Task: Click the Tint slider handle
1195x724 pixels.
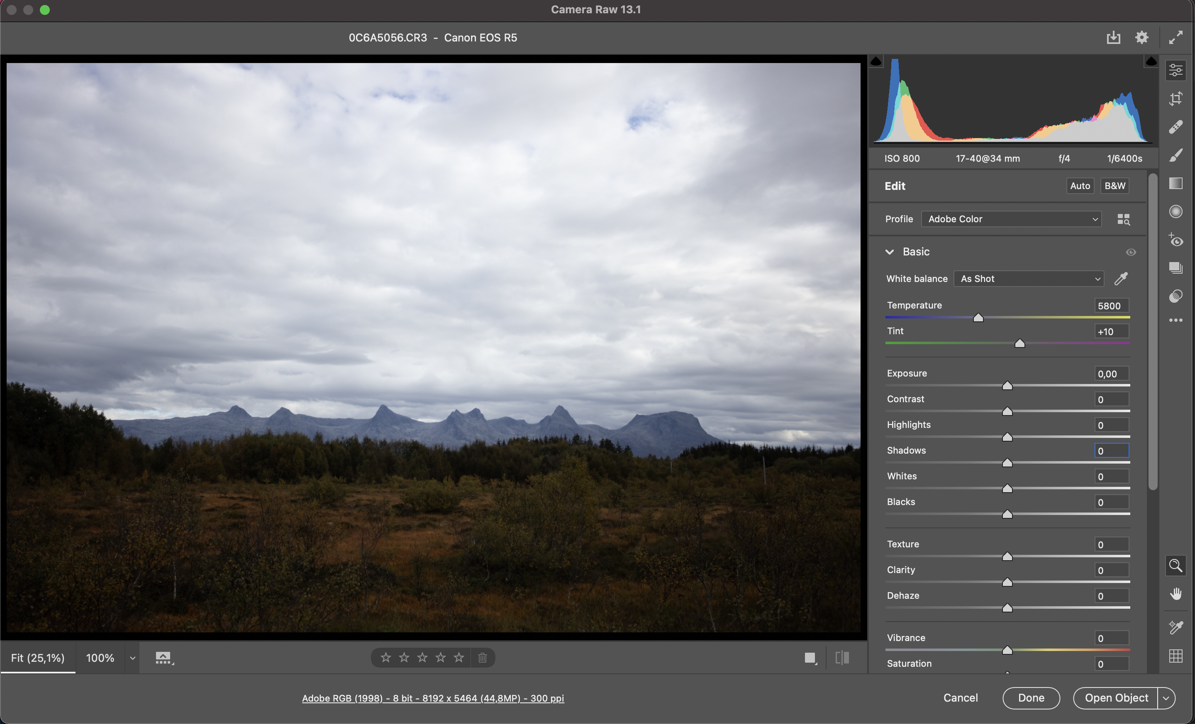Action: tap(1020, 344)
